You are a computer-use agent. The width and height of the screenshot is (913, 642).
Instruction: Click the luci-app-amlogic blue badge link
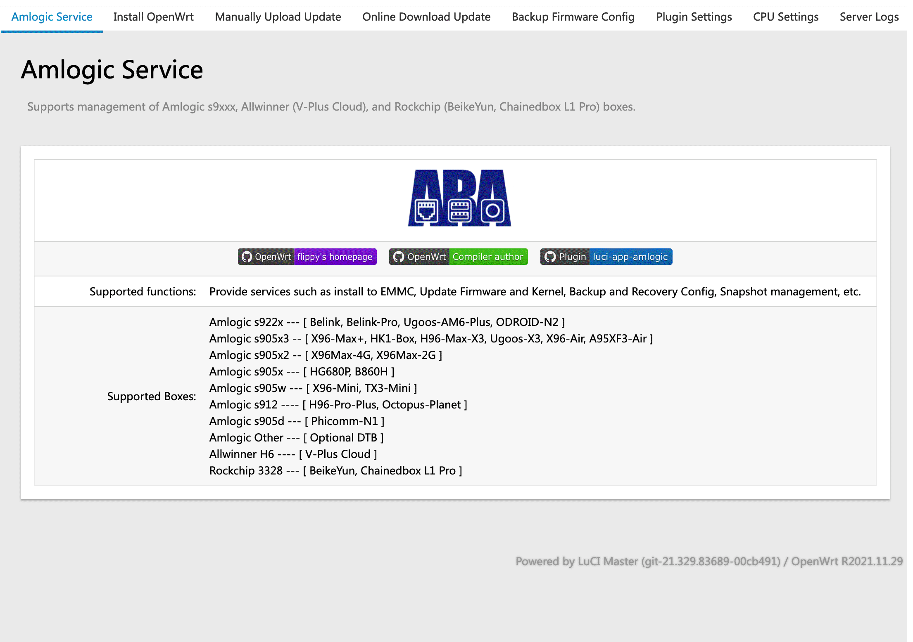[630, 256]
